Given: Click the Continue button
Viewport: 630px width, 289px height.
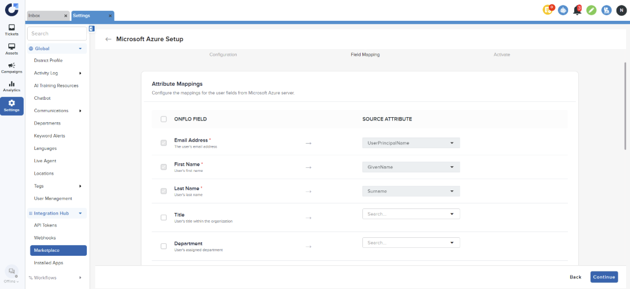Looking at the screenshot, I should tap(604, 277).
